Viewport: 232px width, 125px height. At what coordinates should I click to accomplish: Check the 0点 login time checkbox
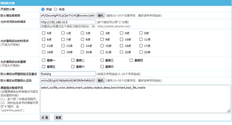(x=44, y=33)
